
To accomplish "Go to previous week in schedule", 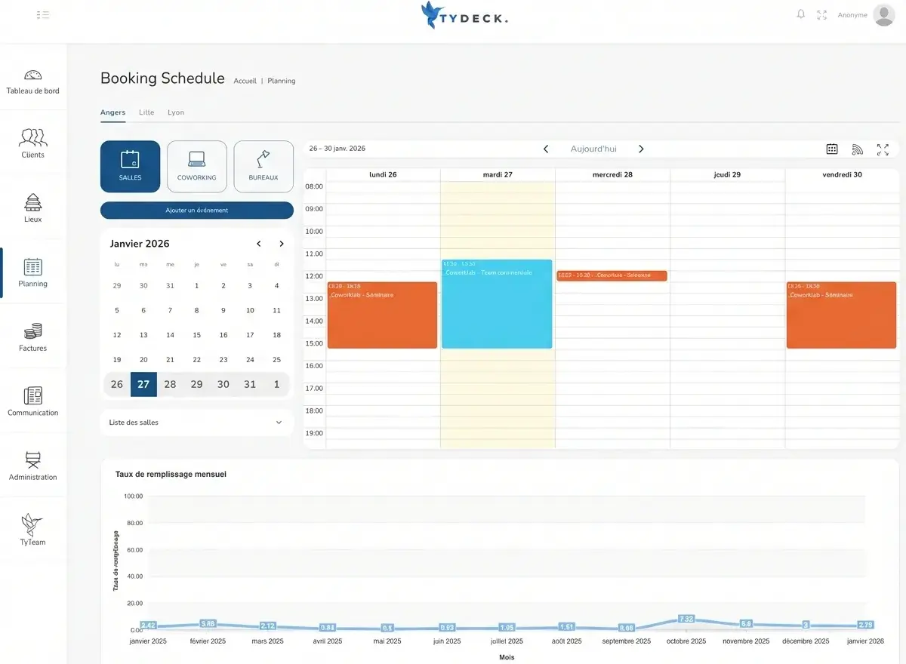I will (546, 149).
